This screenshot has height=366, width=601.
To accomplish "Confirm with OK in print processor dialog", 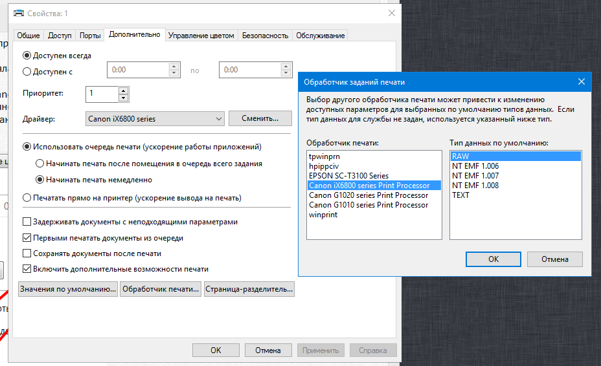I will click(x=493, y=259).
